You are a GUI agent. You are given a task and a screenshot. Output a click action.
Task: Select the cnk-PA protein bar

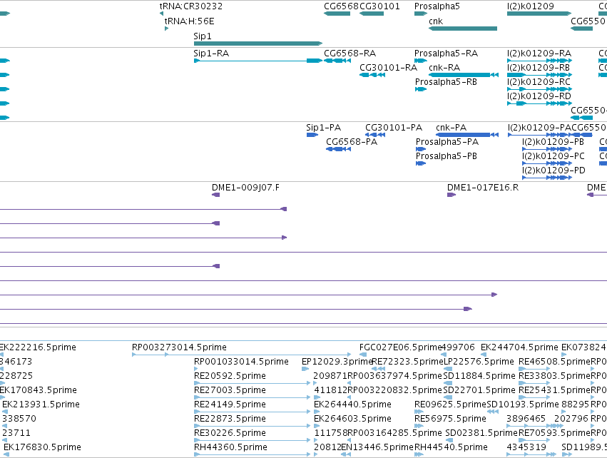(x=467, y=135)
